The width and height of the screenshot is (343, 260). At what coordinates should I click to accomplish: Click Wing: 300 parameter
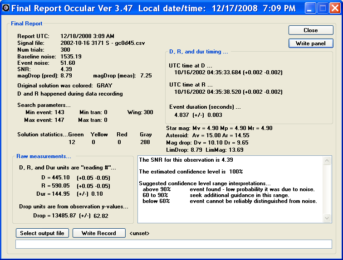[x=140, y=112]
